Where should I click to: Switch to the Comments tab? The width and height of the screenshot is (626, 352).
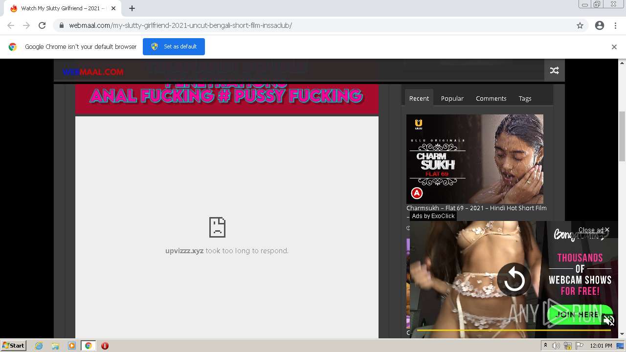[491, 98]
